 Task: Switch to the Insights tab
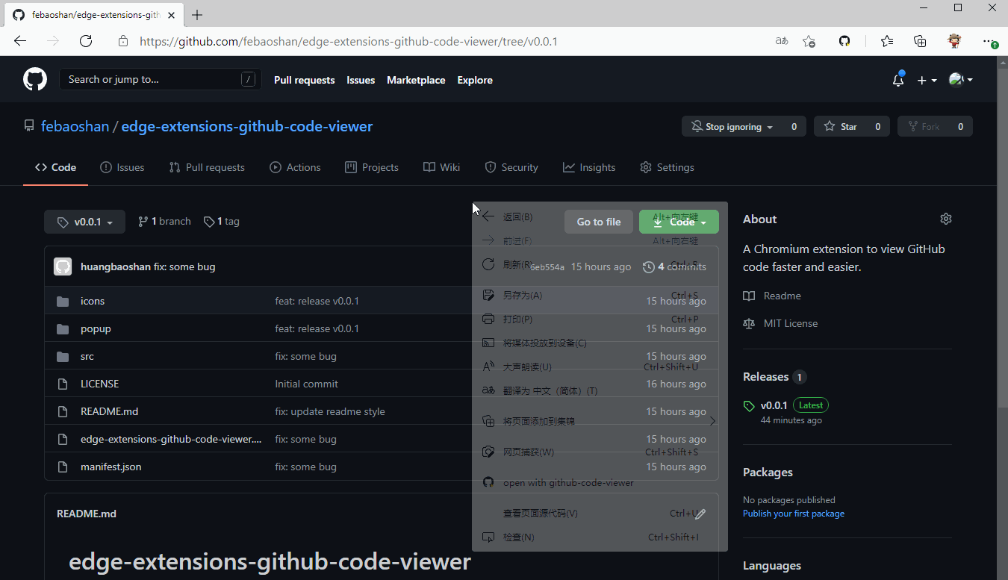(x=589, y=167)
